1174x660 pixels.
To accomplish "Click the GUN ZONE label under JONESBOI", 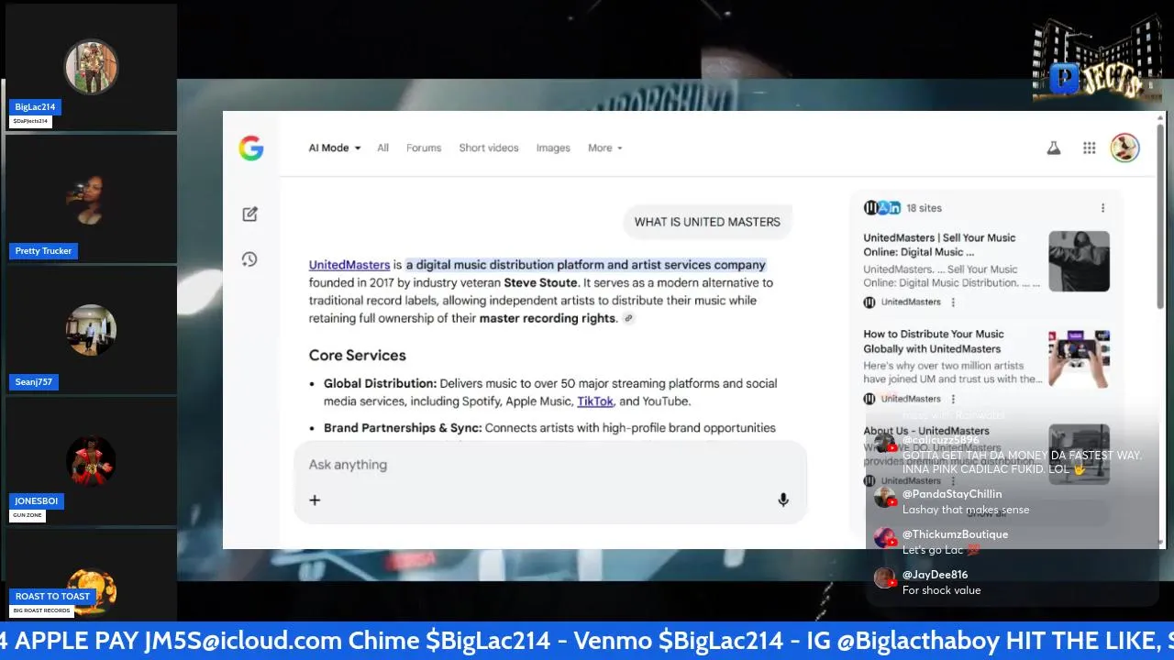I will click(x=28, y=515).
